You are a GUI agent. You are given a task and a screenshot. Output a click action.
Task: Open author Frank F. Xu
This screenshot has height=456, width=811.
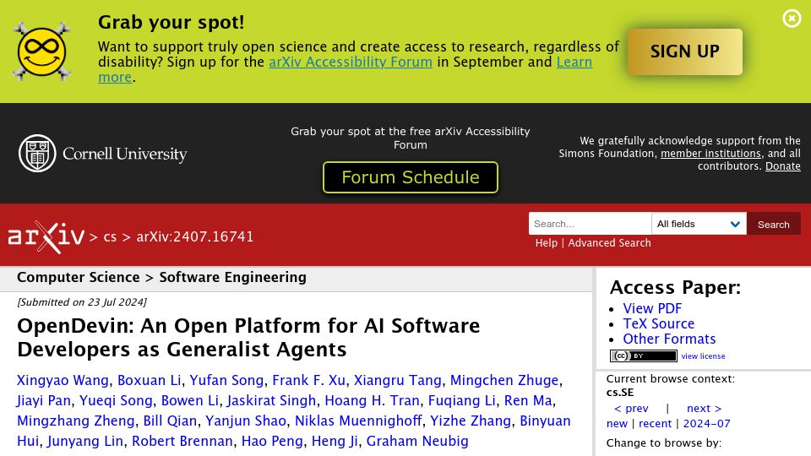coord(309,381)
